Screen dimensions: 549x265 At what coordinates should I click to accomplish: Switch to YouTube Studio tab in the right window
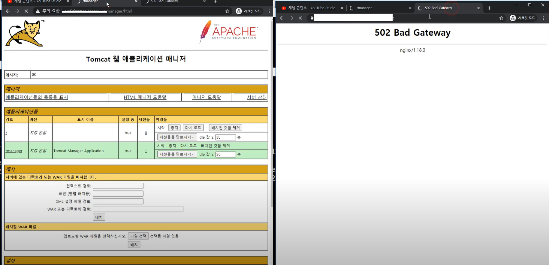312,8
